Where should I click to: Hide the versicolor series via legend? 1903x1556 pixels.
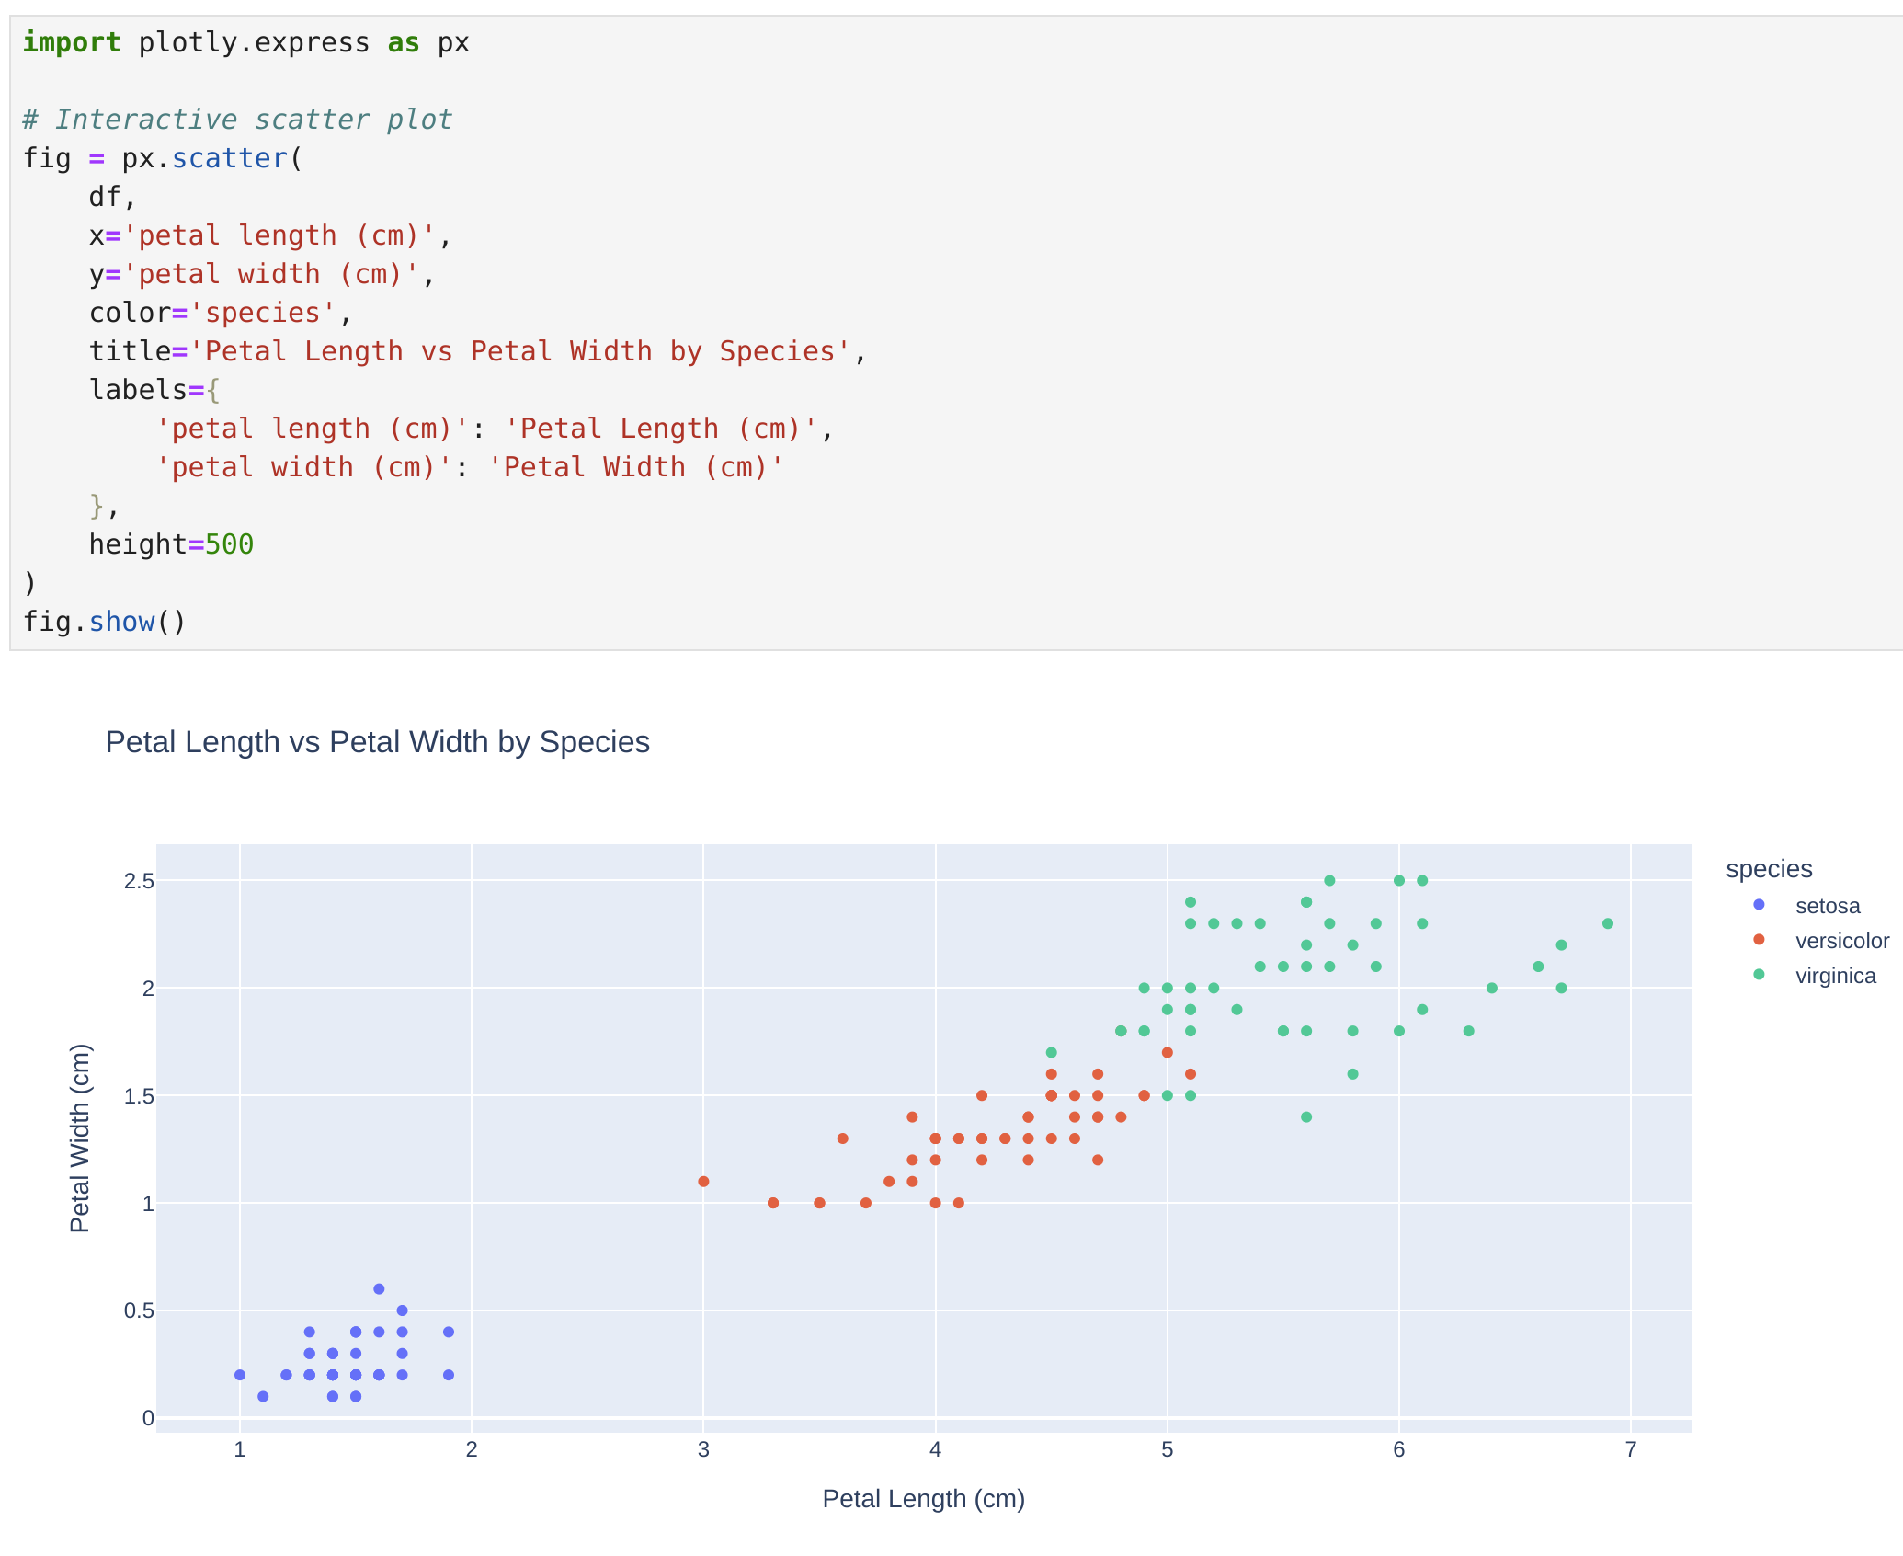tap(1841, 941)
